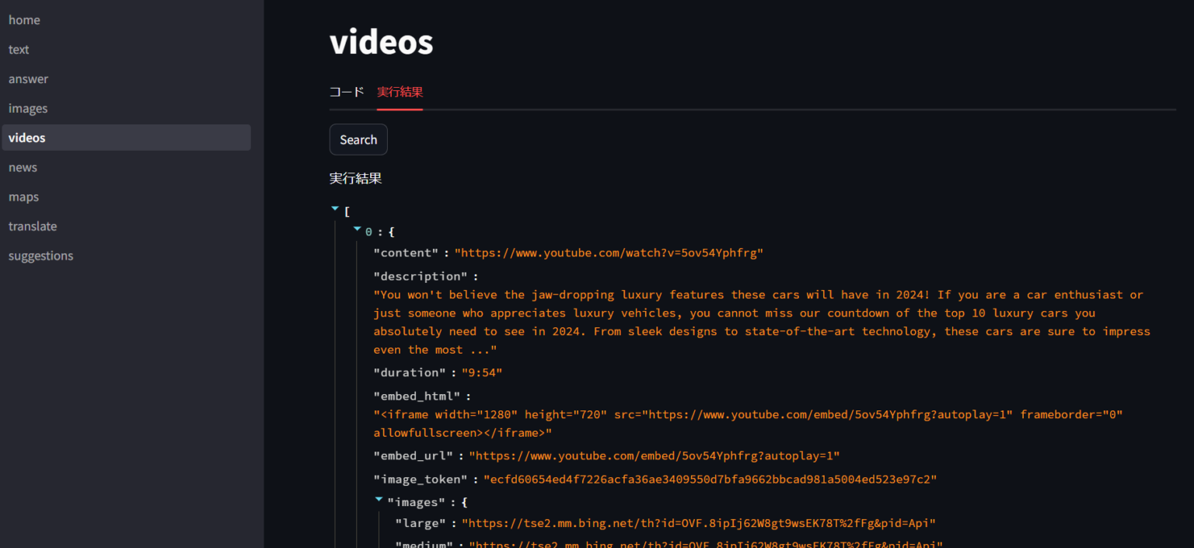
Task: Open the embed_url YouTube link
Action: pos(655,456)
